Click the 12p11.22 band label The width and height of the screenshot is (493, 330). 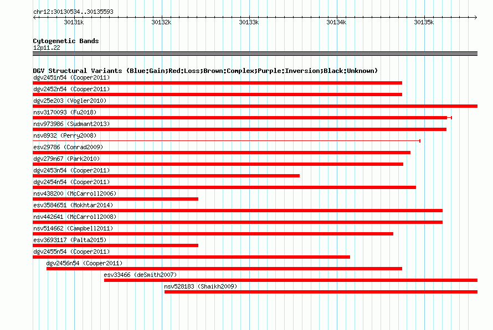pyautogui.click(x=47, y=48)
